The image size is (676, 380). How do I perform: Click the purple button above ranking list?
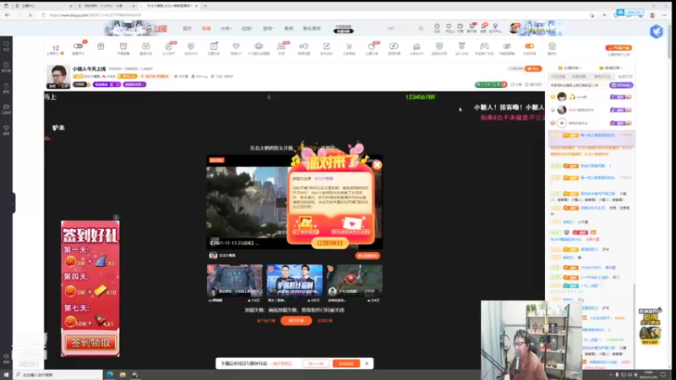[x=621, y=85]
